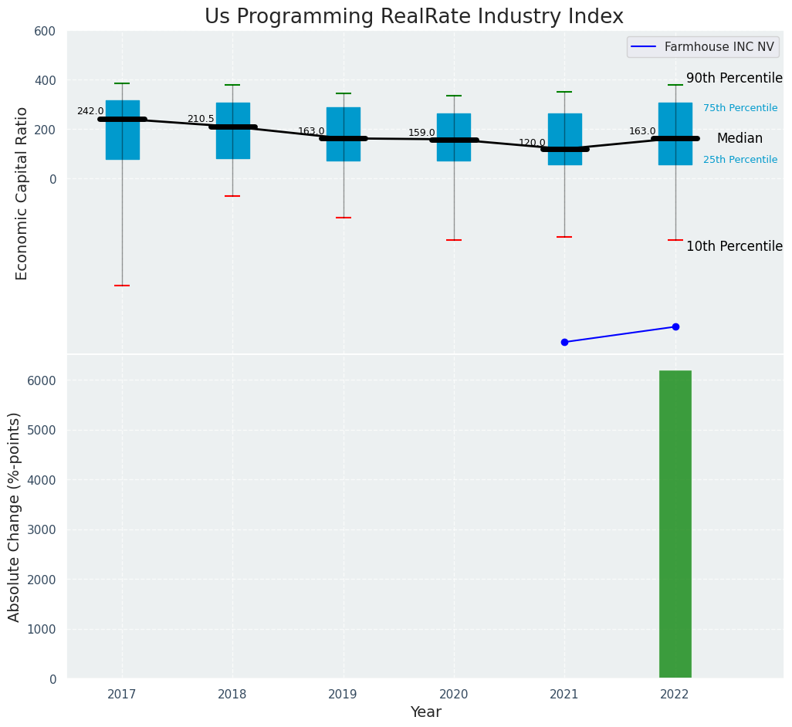Select the 2021 Farmhouse blue data point
Image resolution: width=792 pixels, height=727 pixels.
click(564, 342)
